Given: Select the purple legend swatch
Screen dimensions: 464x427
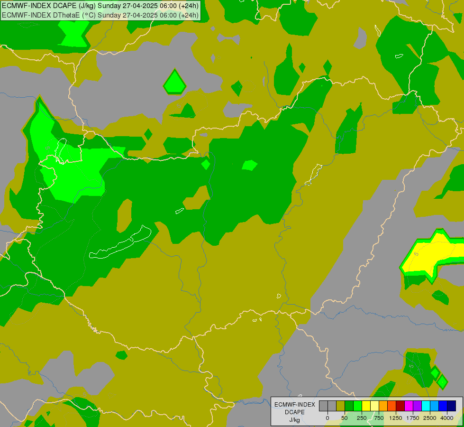Looking at the screenshot, I should point(417,406).
